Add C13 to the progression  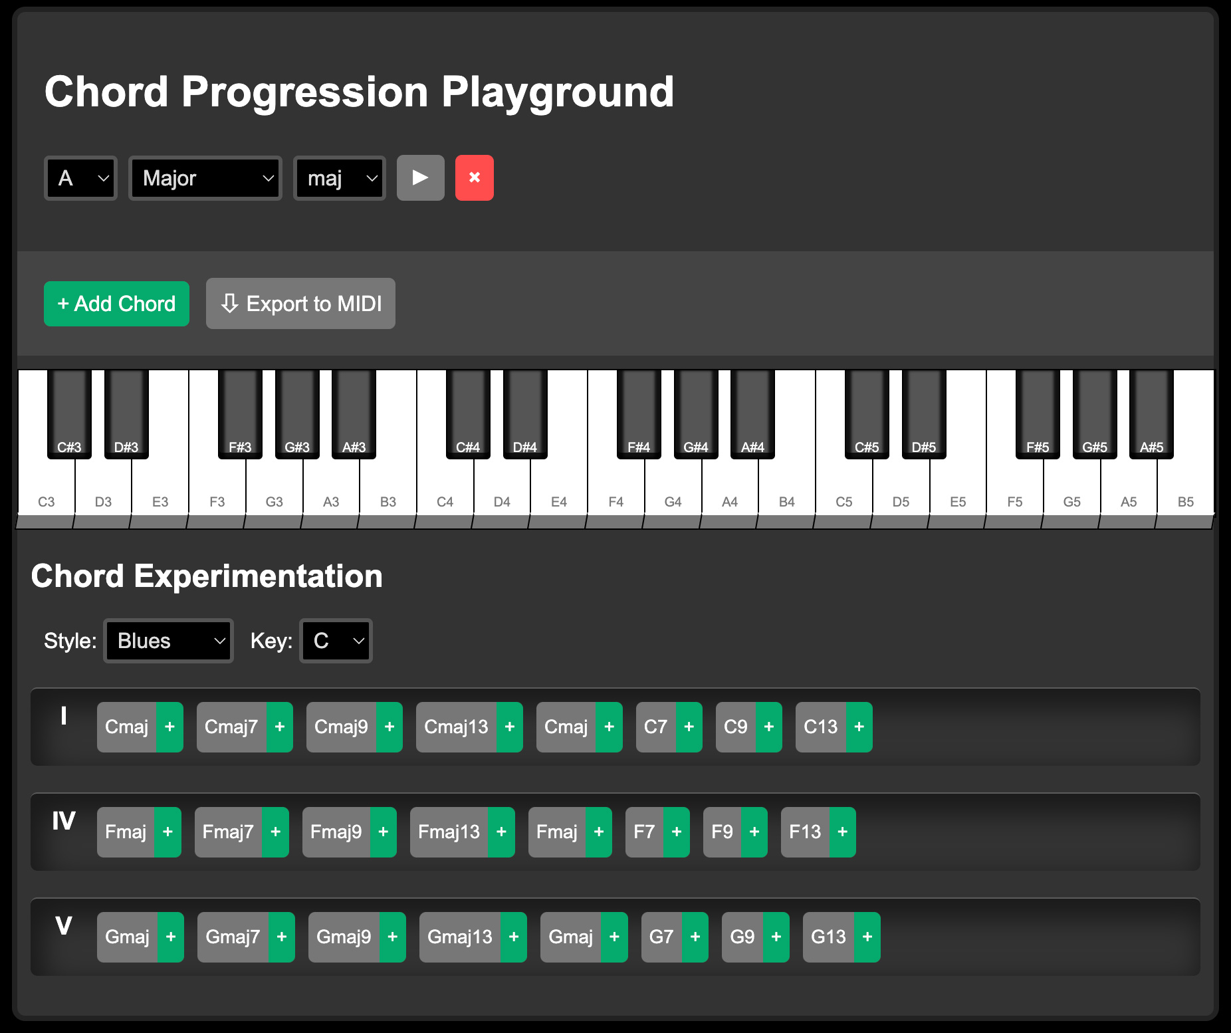859,727
